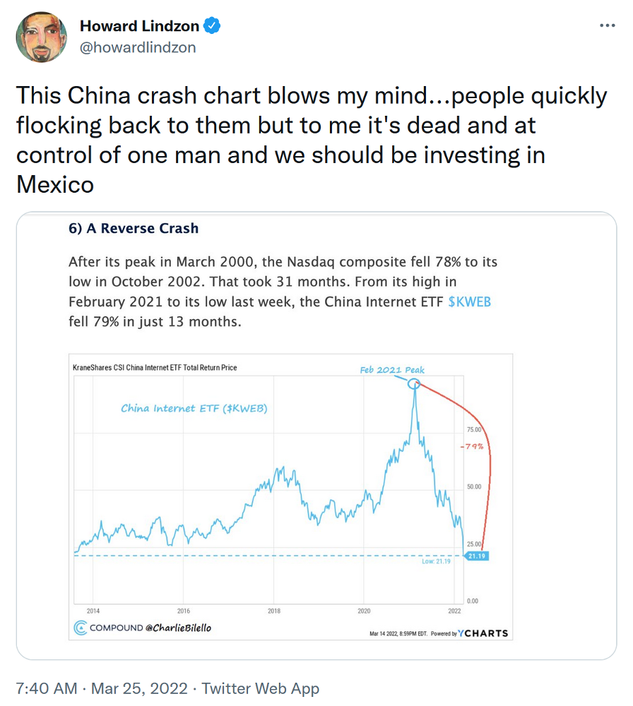
Task: Select the "6) A Reverse Crash" heading
Action: click(x=134, y=228)
